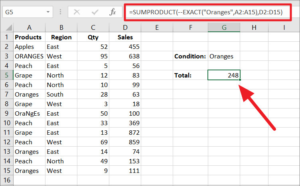Click the Name Box showing G5
This screenshot has width=300, height=186.
28,12
